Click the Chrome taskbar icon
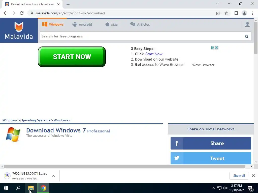The width and height of the screenshot is (258, 193). point(43,188)
